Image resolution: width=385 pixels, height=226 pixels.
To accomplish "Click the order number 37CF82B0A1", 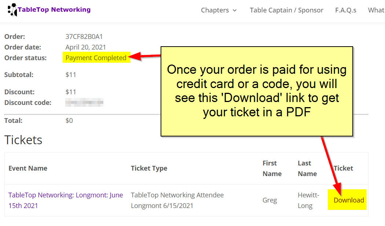I will pos(84,37).
